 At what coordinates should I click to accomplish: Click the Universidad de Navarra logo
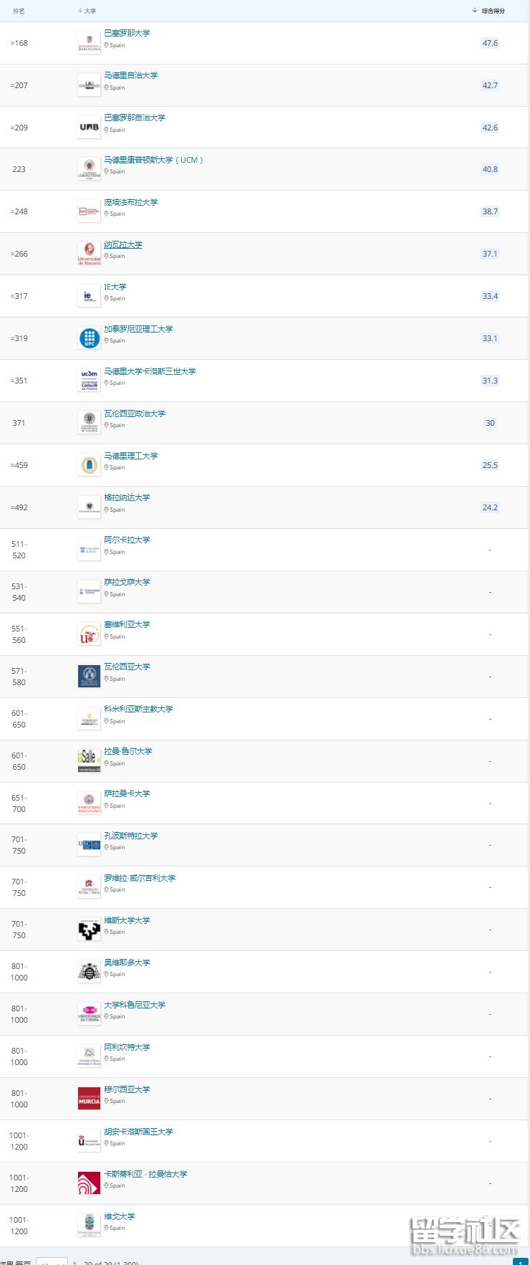[x=89, y=254]
